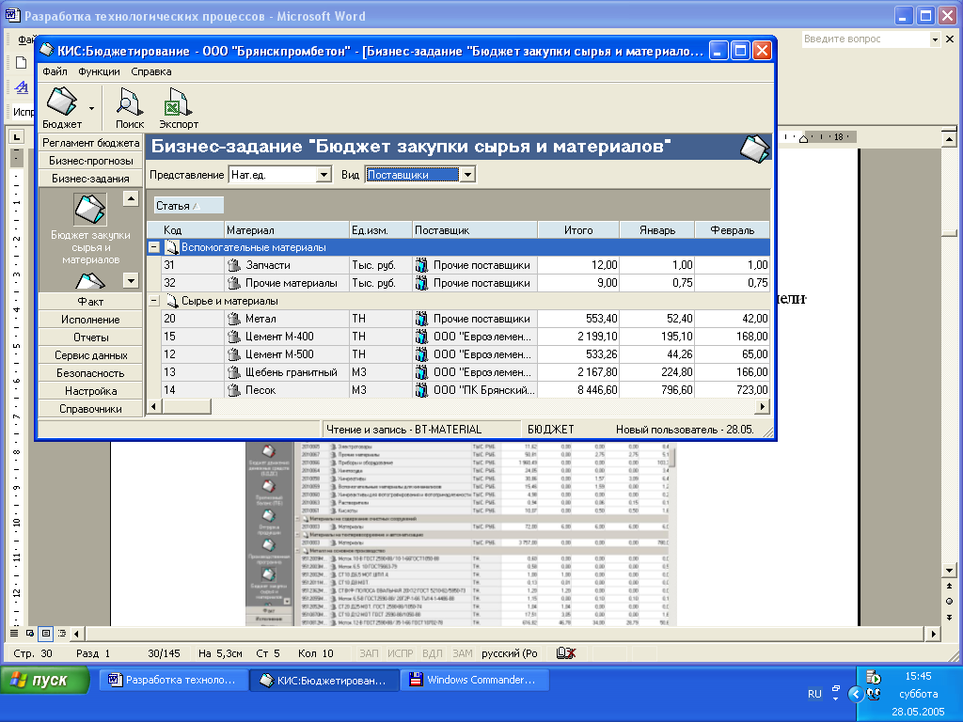The image size is (963, 722).
Task: Open the Исполнение sidebar section
Action: pyautogui.click(x=90, y=320)
